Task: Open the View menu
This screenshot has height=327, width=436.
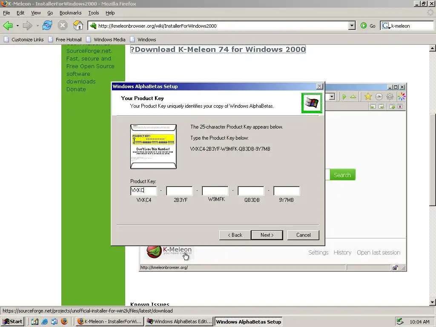Action: tap(36, 13)
